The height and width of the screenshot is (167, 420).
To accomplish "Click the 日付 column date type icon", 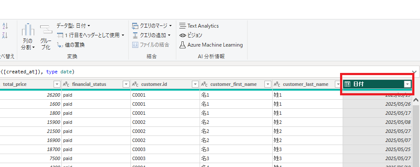I will (x=347, y=84).
